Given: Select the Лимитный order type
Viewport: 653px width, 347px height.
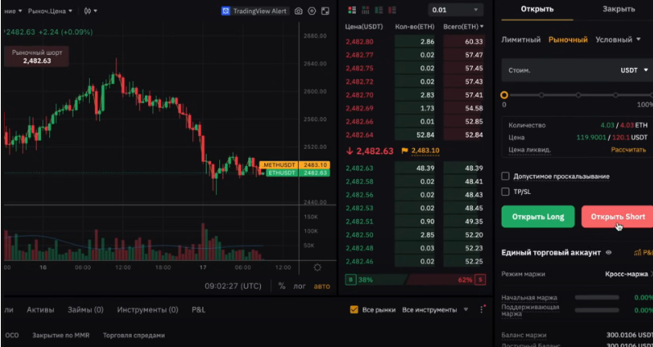Looking at the screenshot, I should (521, 39).
